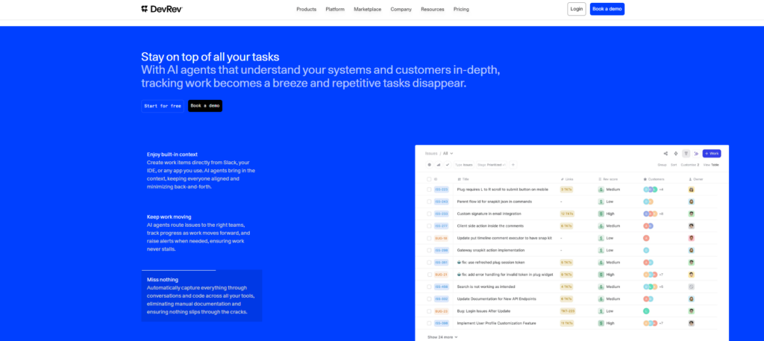Screen dimensions: 764x341
Task: Open the Company menu
Action: [x=401, y=9]
